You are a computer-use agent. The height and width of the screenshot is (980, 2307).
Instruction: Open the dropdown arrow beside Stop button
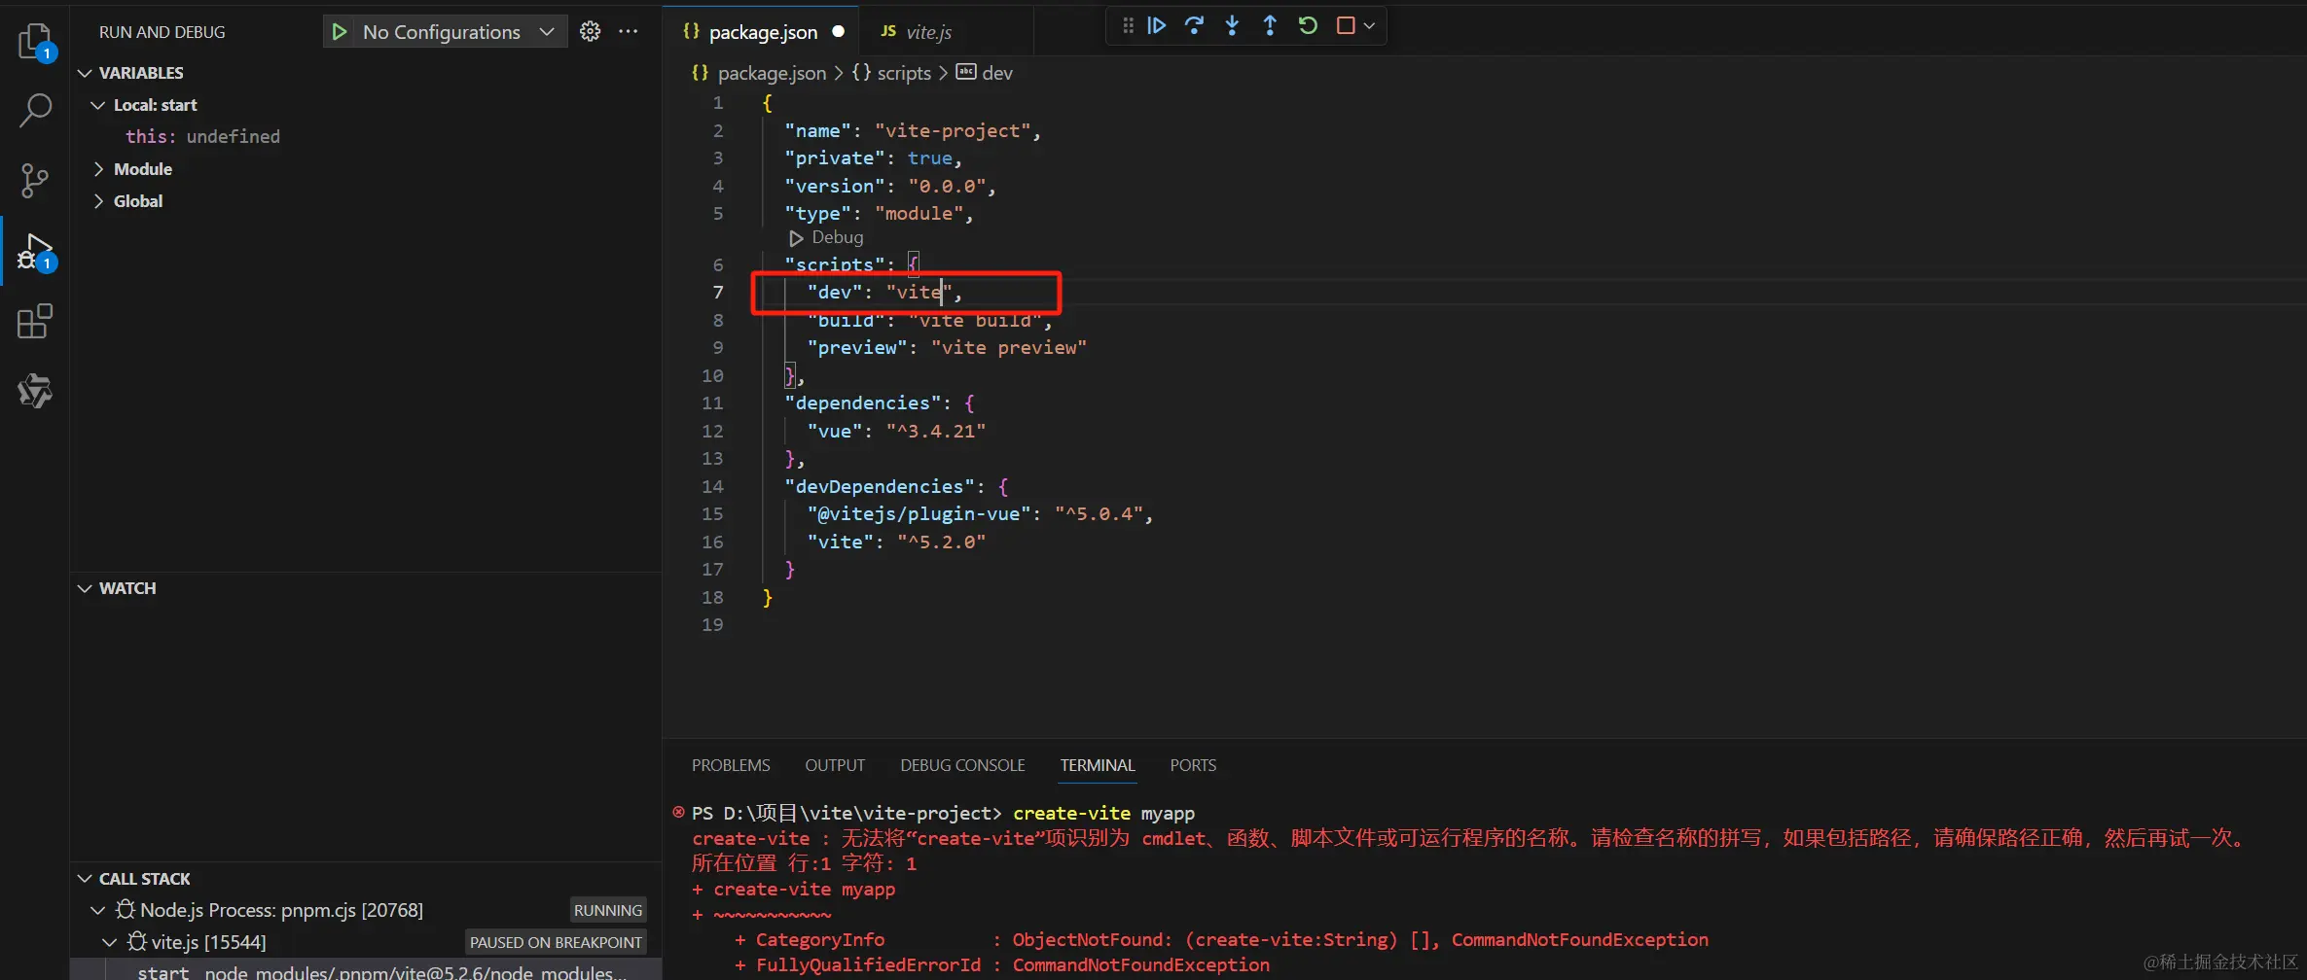(x=1369, y=25)
